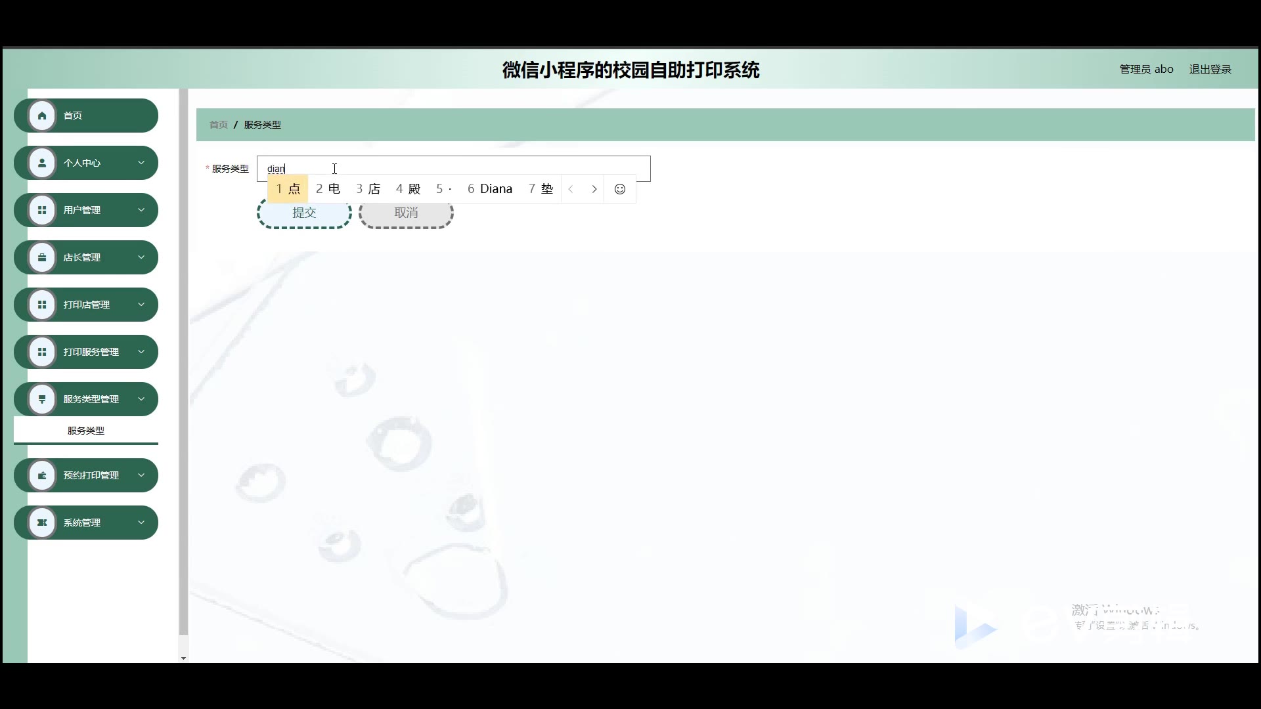
Task: Choose IME candidate 3 店
Action: click(x=368, y=189)
